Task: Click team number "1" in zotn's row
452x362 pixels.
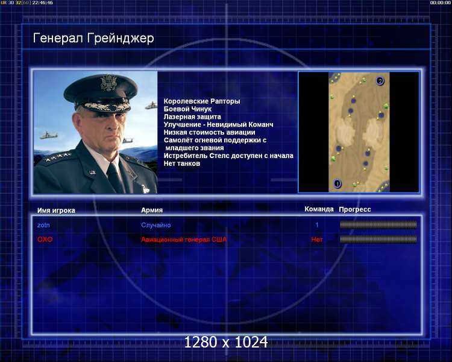Action: [317, 225]
